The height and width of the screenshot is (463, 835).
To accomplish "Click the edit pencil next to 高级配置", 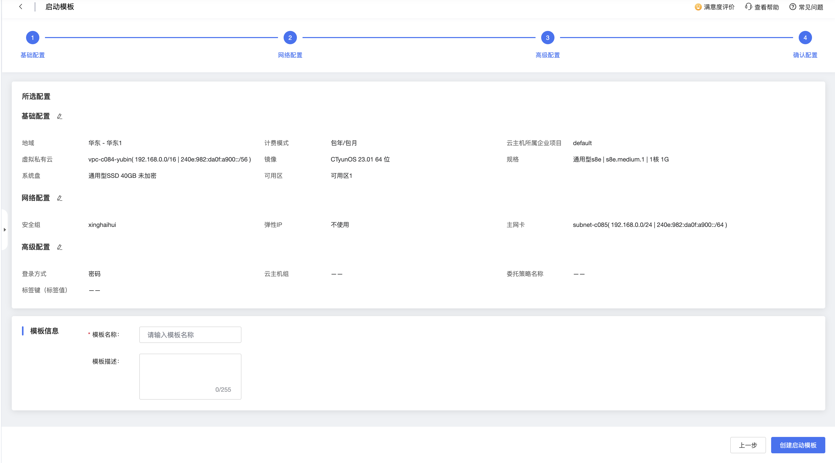I will coord(60,247).
